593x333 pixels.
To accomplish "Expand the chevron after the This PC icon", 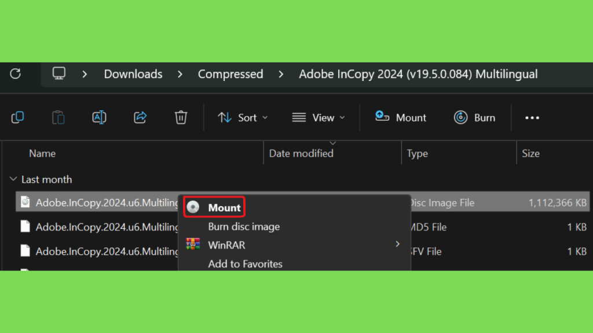I will (x=85, y=74).
